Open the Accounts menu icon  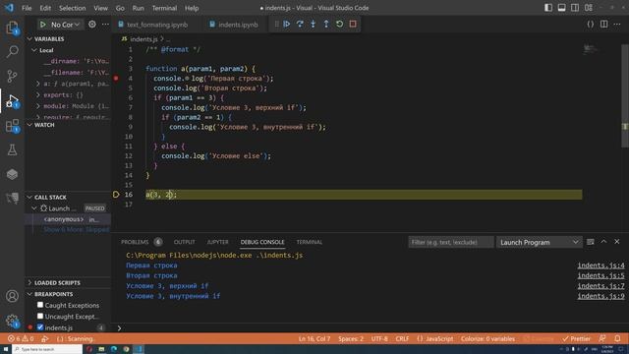point(13,296)
